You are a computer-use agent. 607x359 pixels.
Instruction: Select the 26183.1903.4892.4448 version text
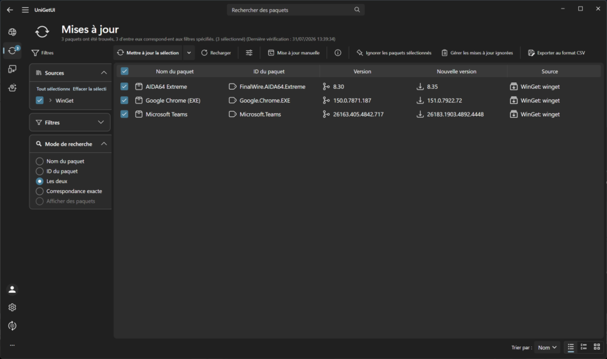pos(455,114)
